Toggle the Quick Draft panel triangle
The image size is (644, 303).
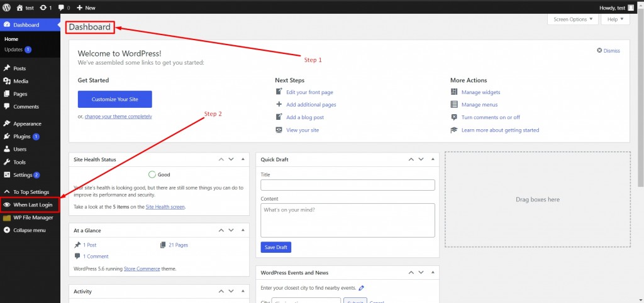433,159
